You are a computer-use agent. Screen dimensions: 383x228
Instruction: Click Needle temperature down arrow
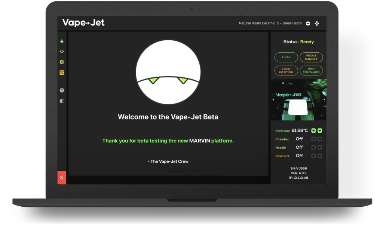click(x=320, y=147)
